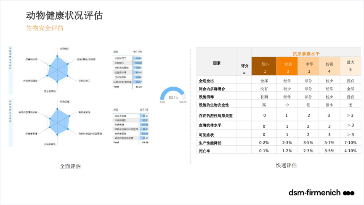Select the 同舍内多群混合 row label

point(212,89)
